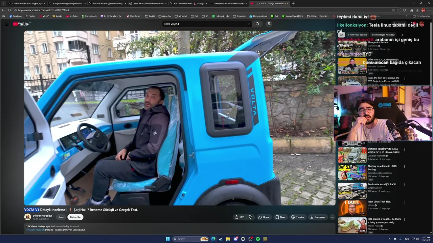Click inside the YouTube search field

click(x=205, y=24)
